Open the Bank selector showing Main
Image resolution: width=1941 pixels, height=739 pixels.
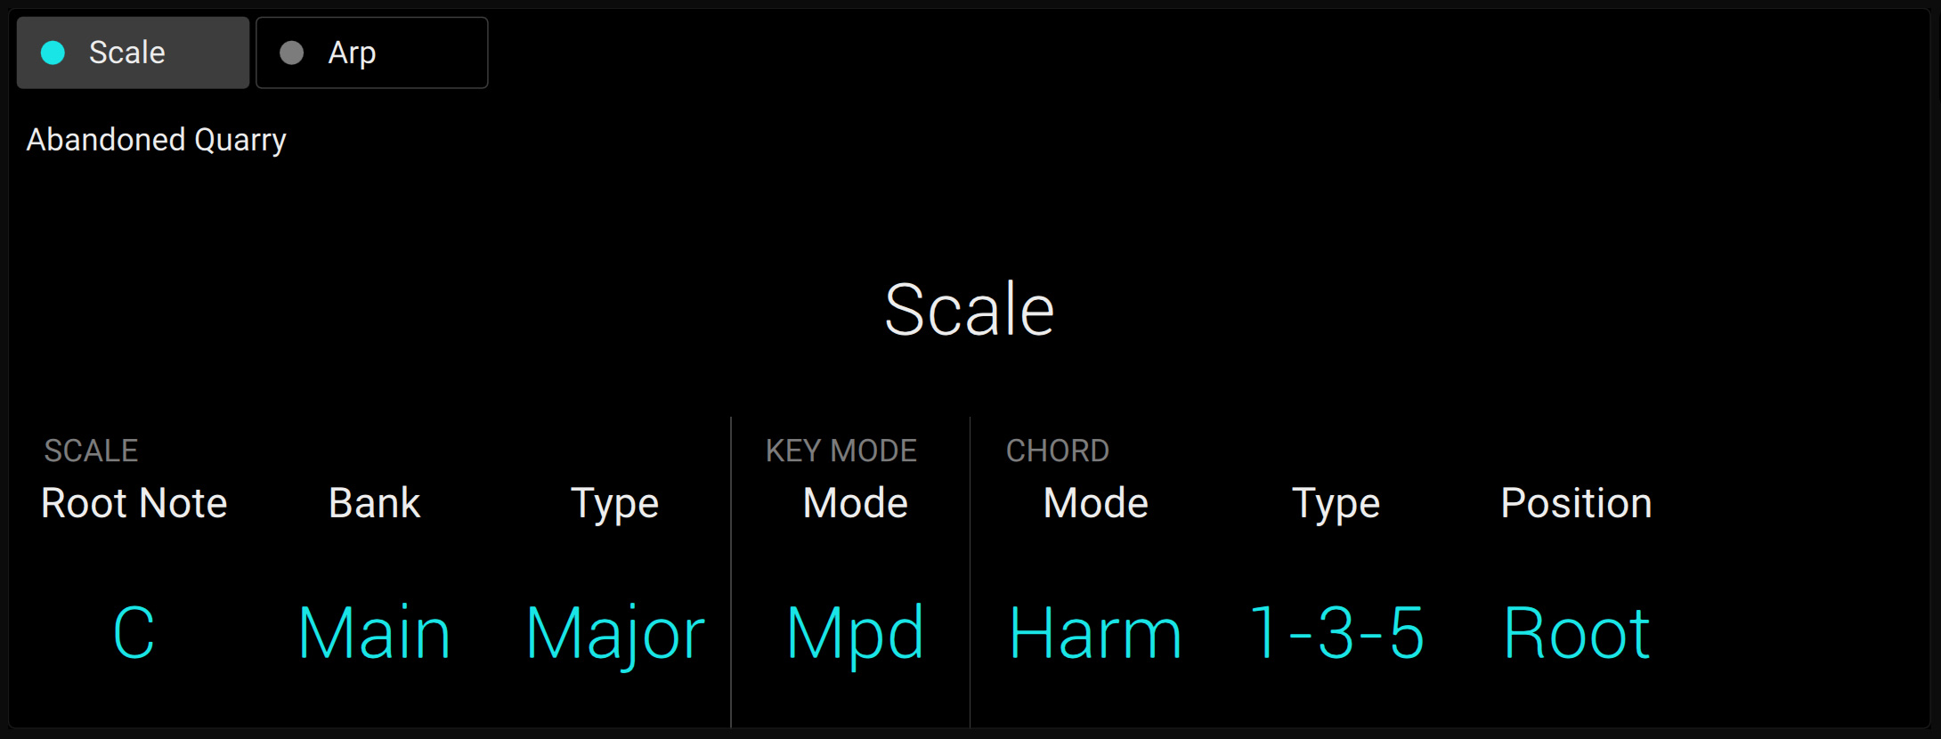[x=373, y=632]
